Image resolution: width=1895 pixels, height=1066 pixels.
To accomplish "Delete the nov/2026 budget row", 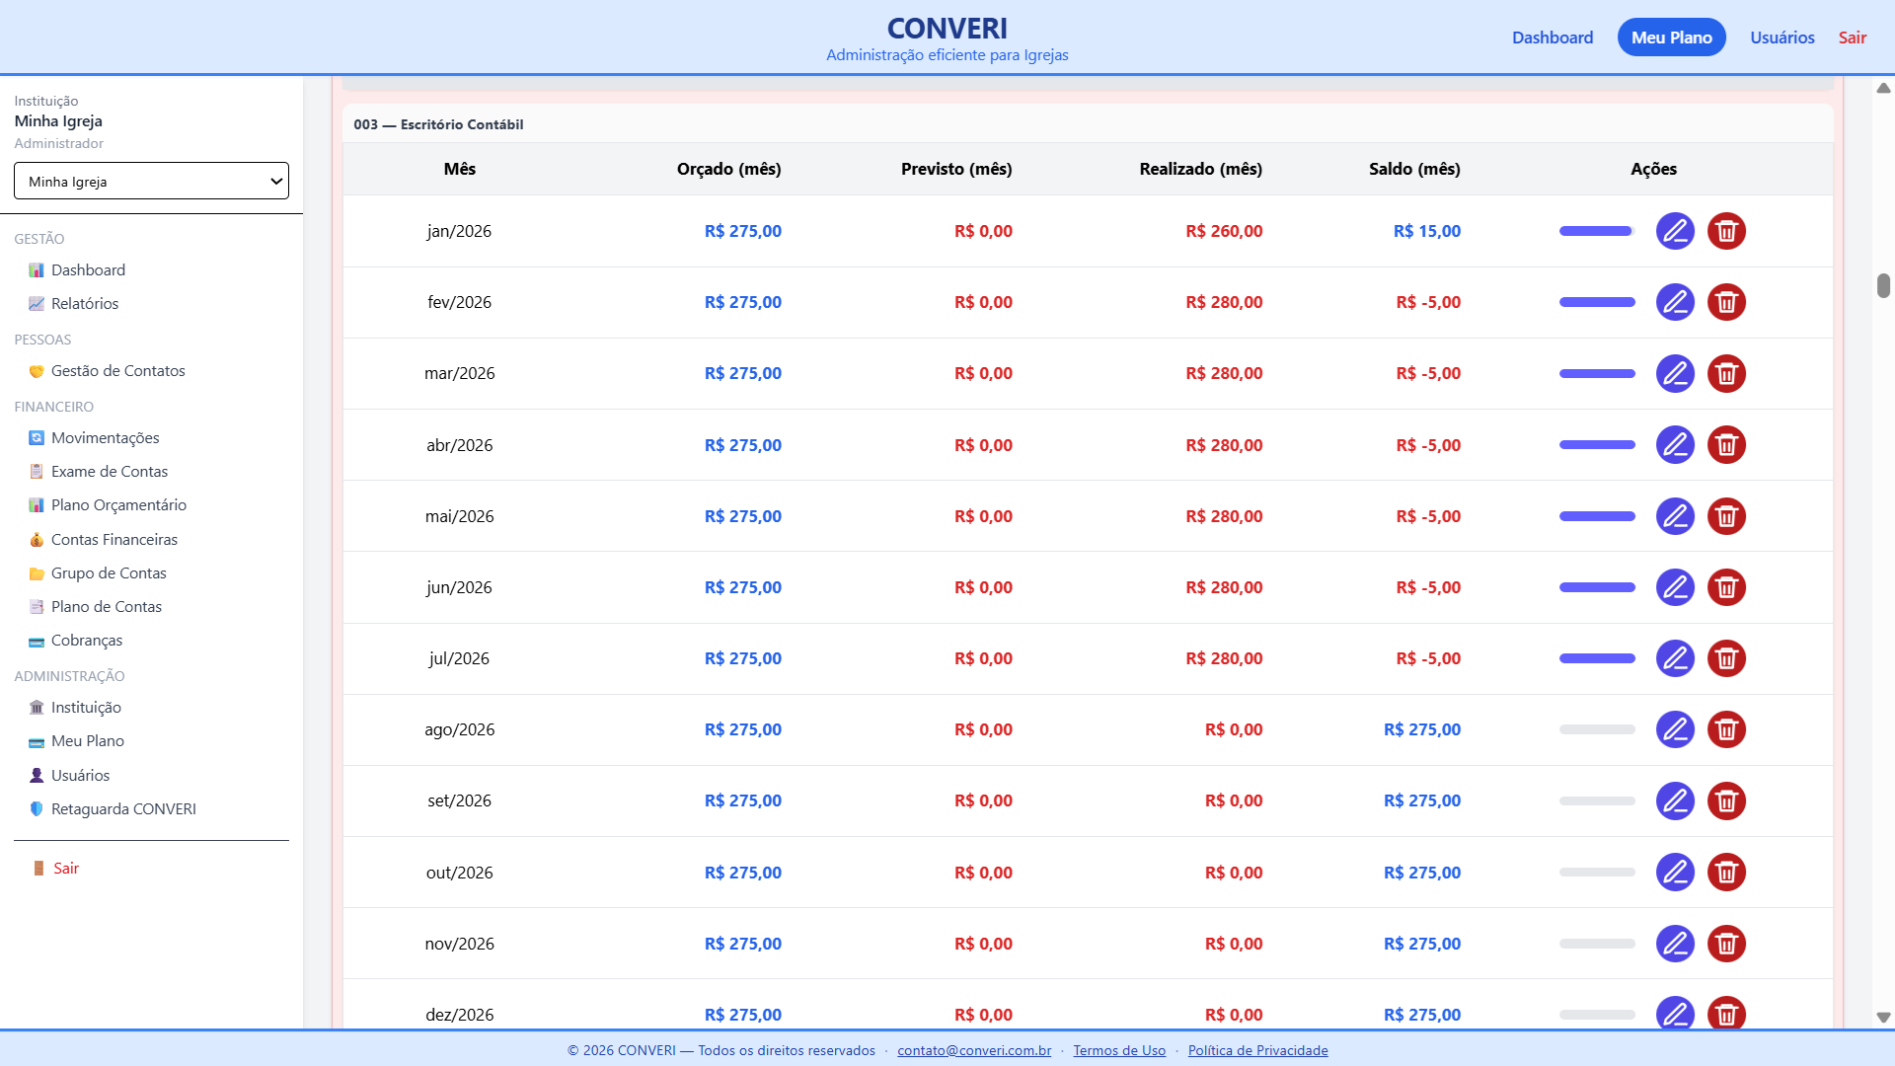I will click(x=1726, y=944).
